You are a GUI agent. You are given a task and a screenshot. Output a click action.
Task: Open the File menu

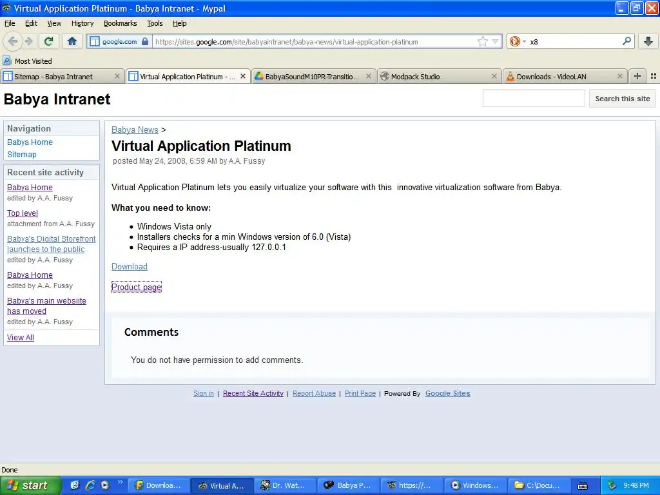coord(10,23)
